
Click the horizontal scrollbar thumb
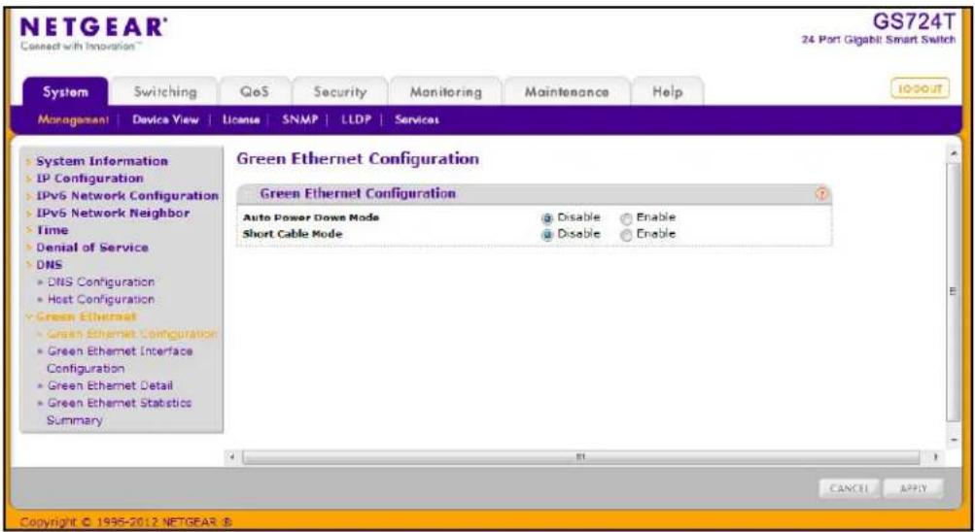580,457
